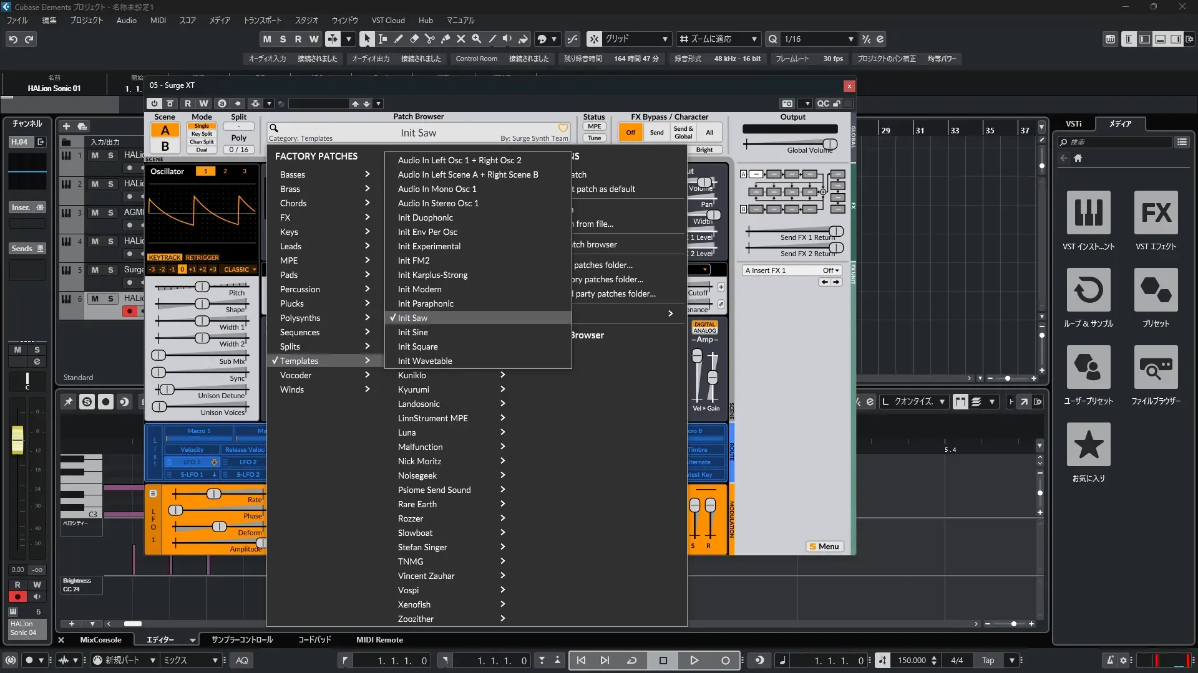Click the Surge XT Menu button
Image resolution: width=1198 pixels, height=673 pixels.
pyautogui.click(x=824, y=547)
